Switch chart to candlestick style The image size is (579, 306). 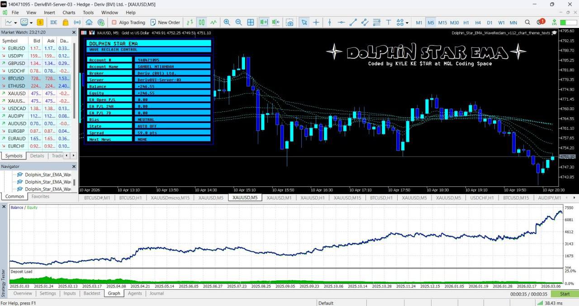[201, 22]
